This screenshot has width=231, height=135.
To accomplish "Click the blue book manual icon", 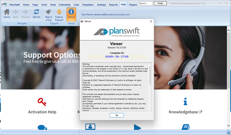I will 186,127.
